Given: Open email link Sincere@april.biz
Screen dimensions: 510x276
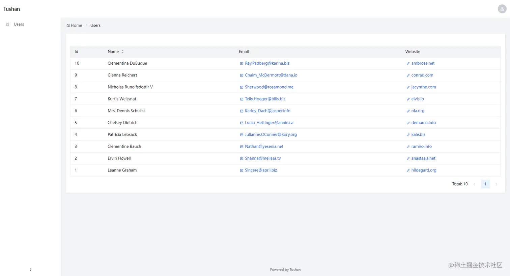Looking at the screenshot, I should coord(261,170).
